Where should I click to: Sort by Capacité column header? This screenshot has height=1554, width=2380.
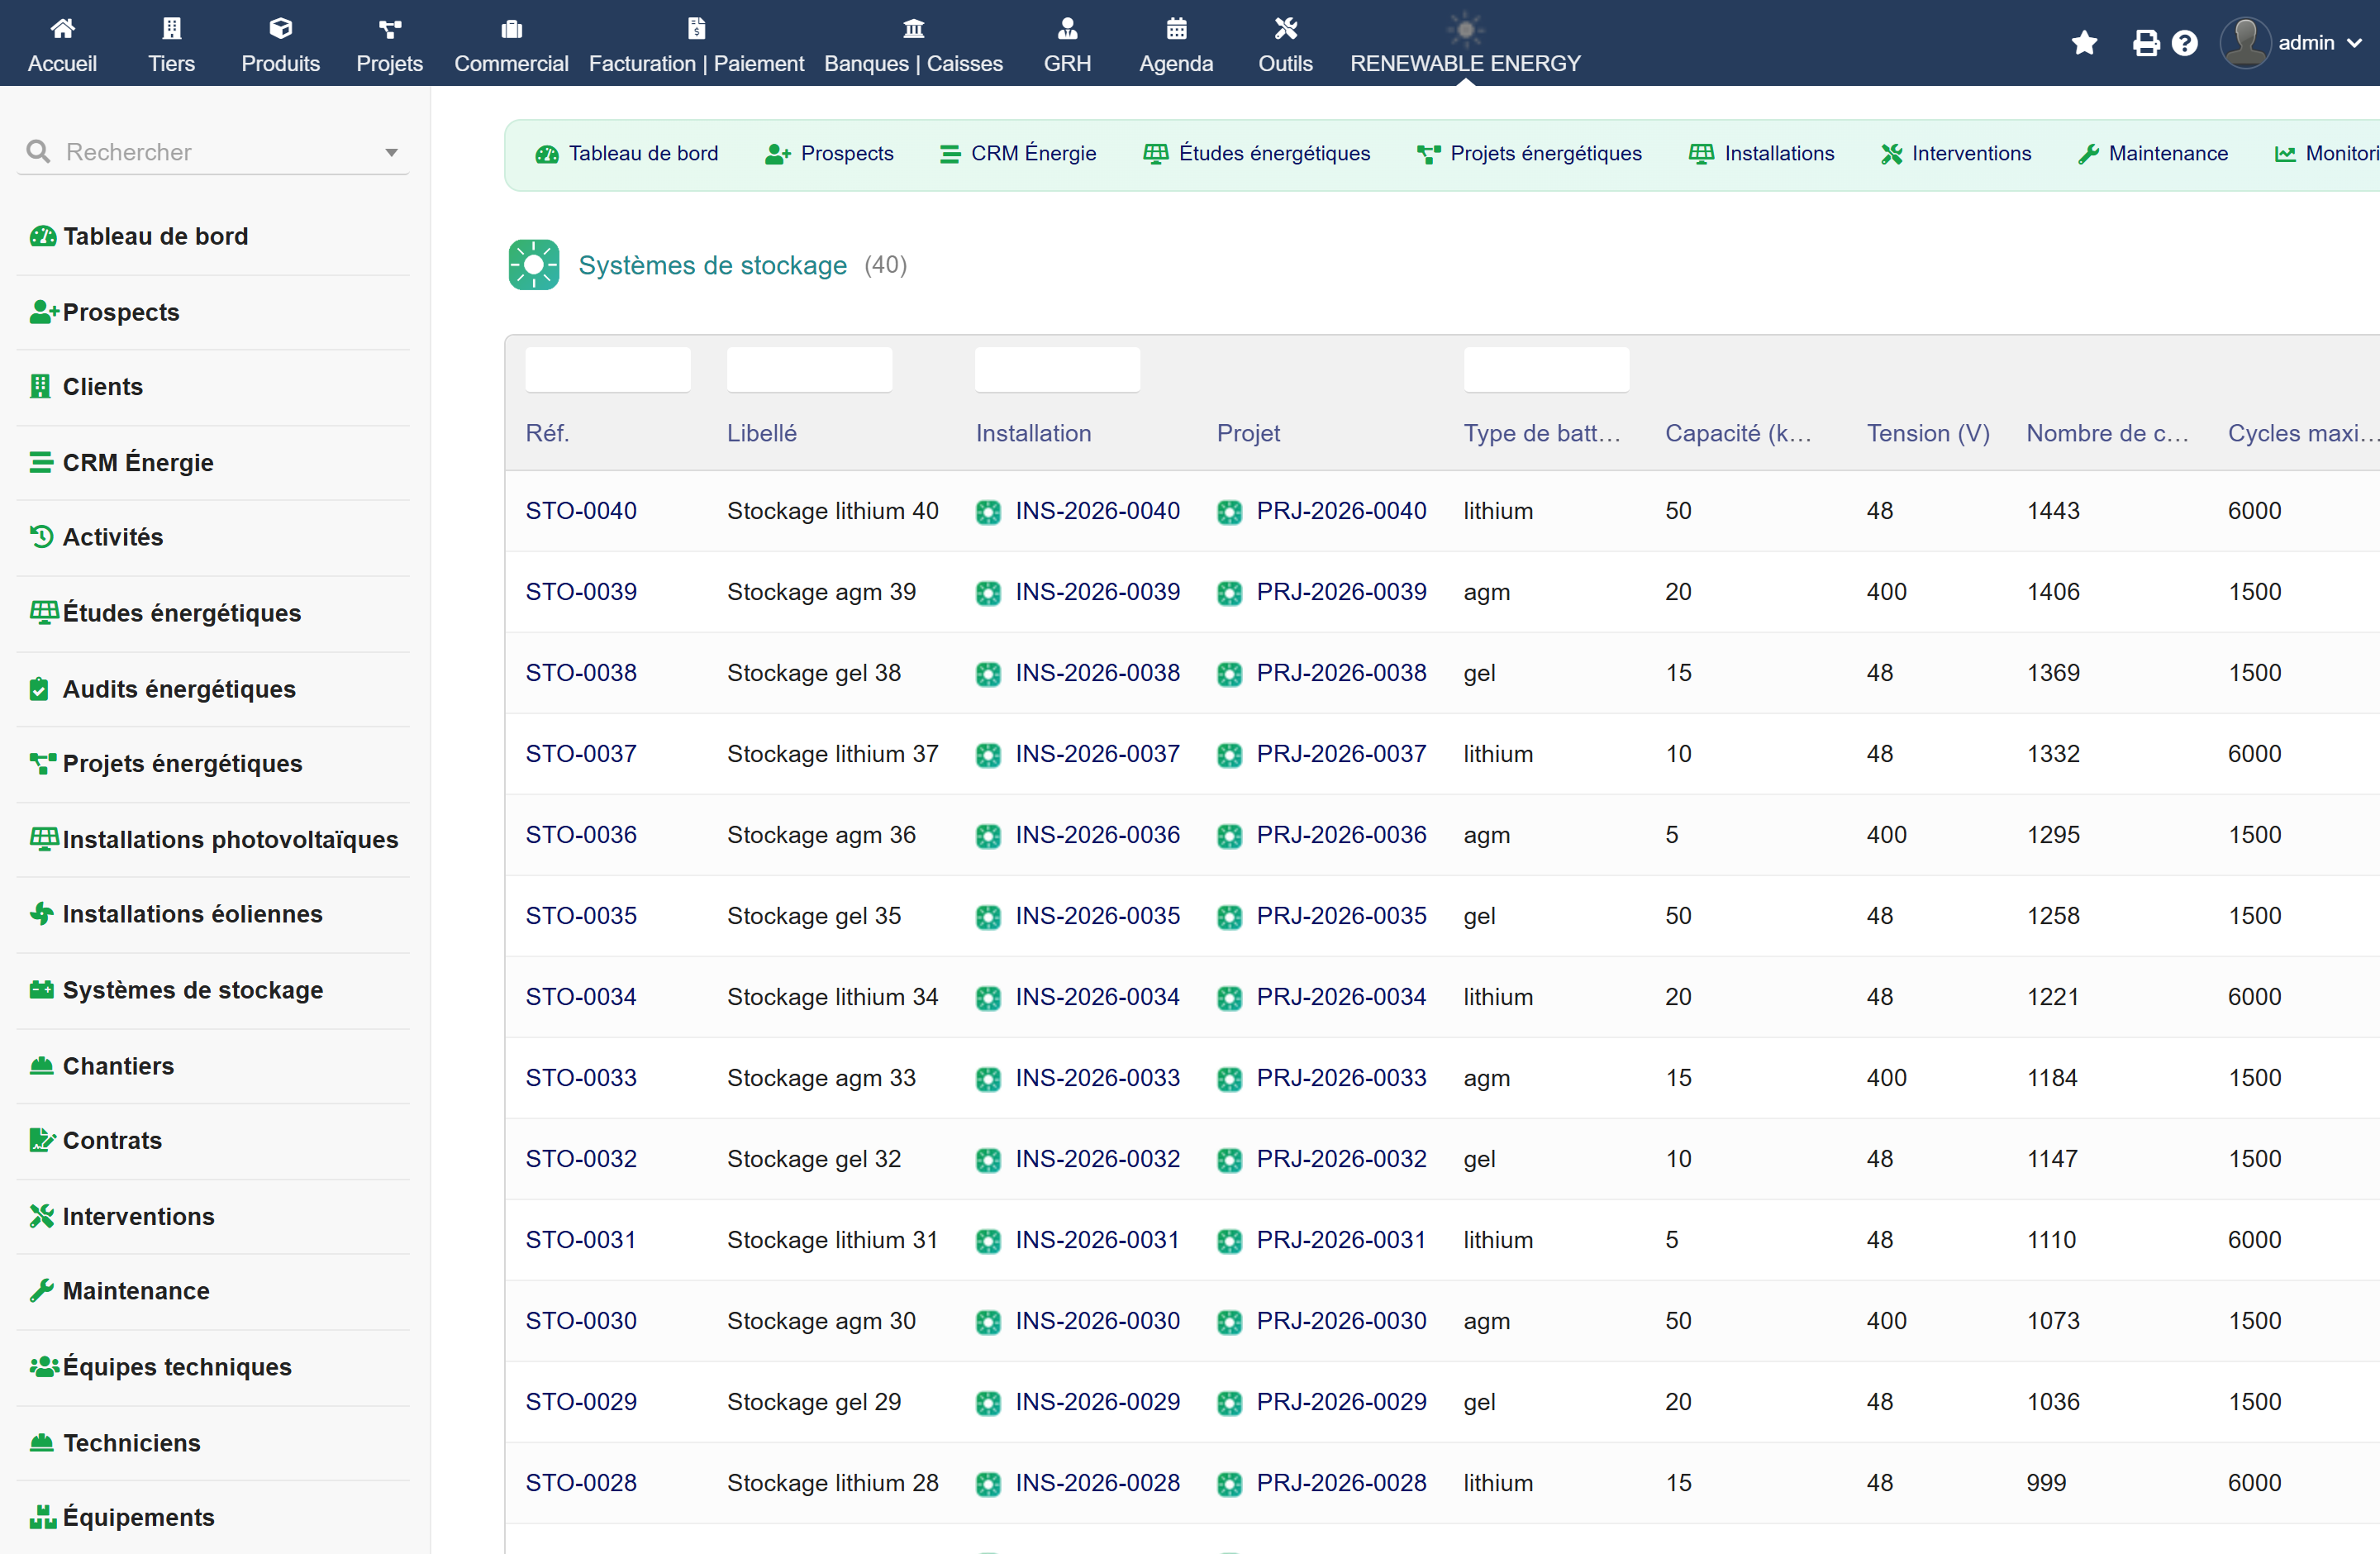point(1737,433)
